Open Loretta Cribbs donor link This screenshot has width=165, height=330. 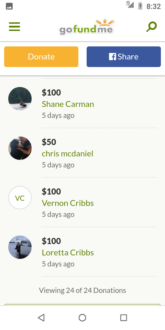tap(68, 252)
